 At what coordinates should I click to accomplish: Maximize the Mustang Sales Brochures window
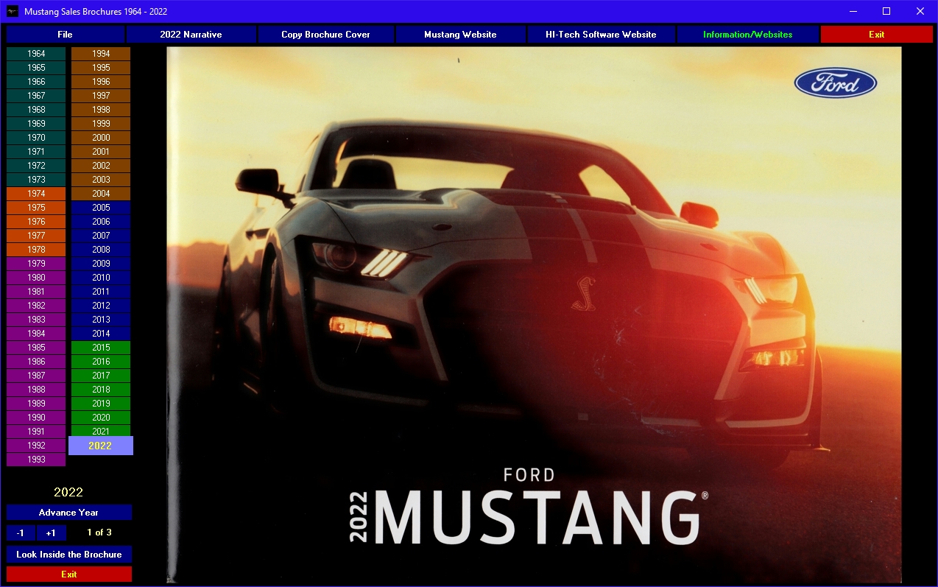pos(886,11)
